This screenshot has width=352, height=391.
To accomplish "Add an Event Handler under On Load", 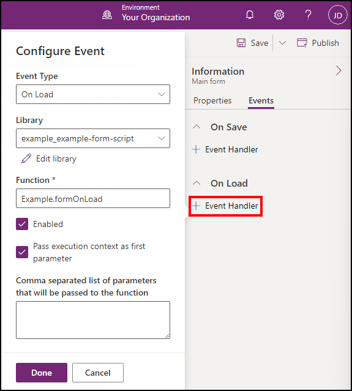I will pyautogui.click(x=225, y=206).
